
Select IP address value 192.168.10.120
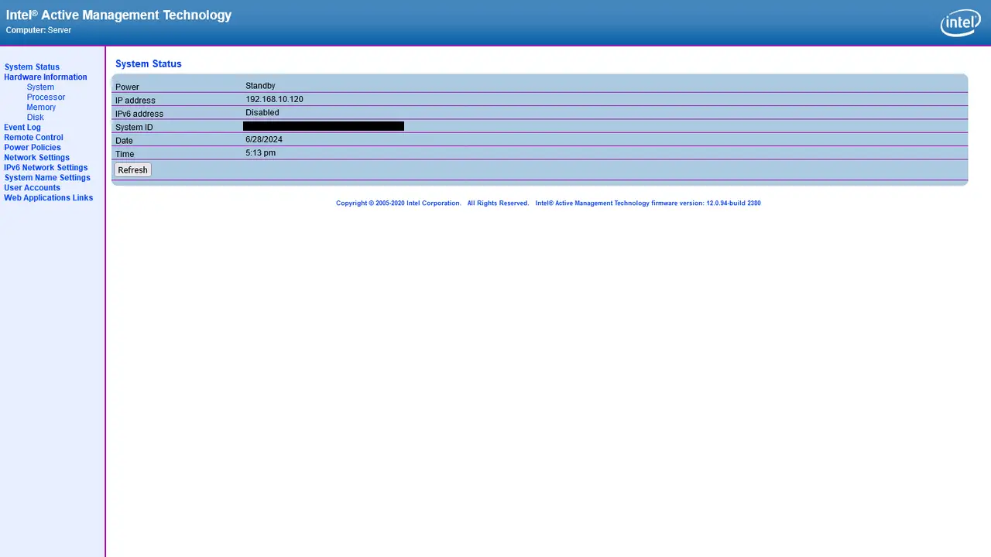click(x=274, y=100)
